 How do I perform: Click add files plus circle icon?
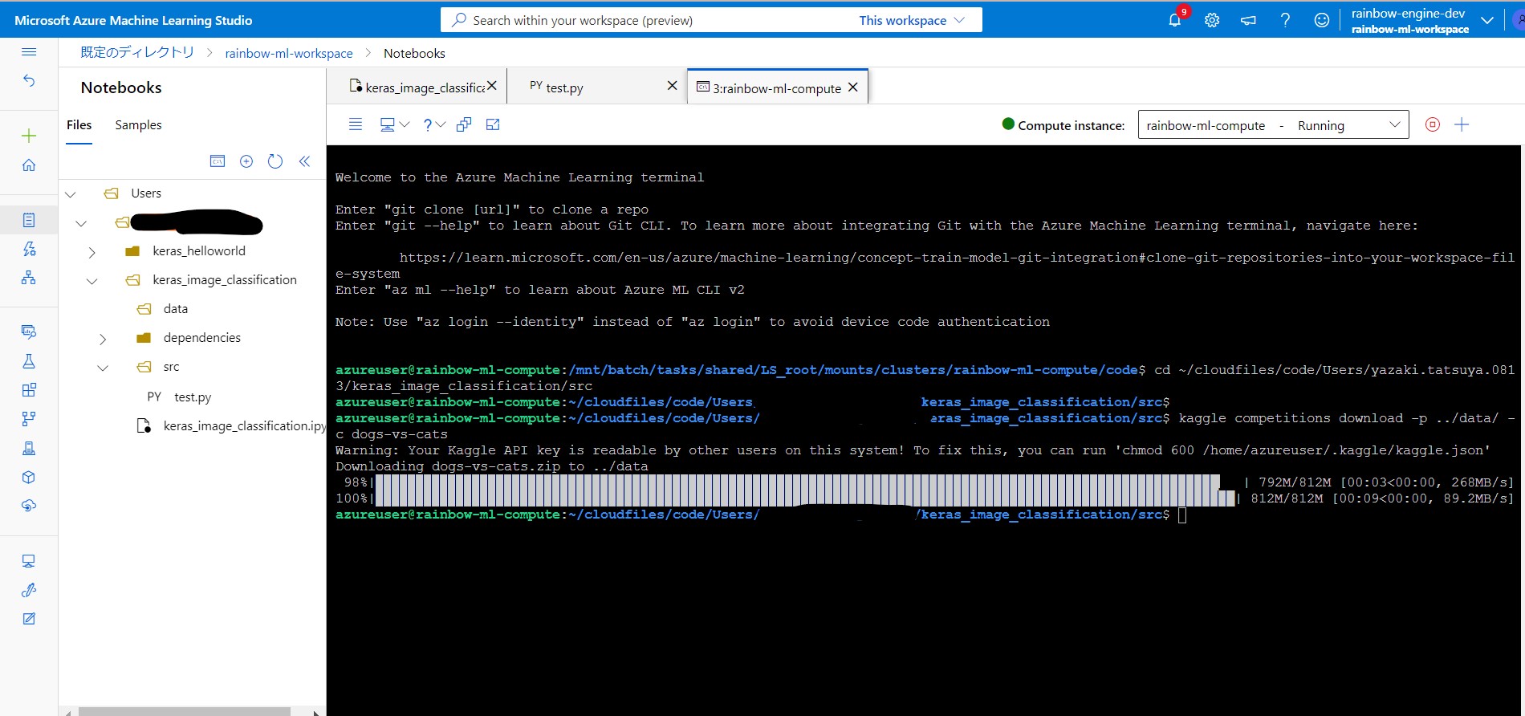coord(246,161)
